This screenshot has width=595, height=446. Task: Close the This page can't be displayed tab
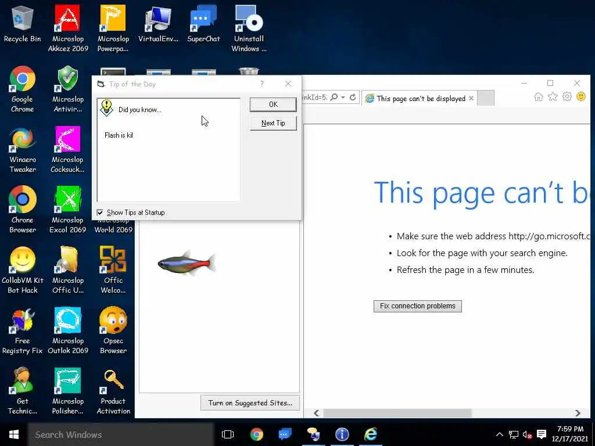[x=471, y=98]
